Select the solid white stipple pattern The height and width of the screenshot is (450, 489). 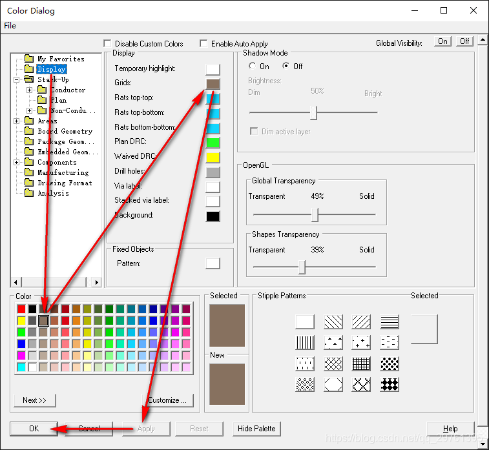[x=305, y=322]
